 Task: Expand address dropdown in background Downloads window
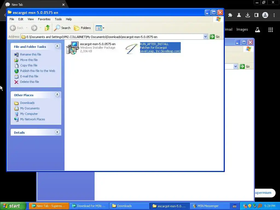[x=235, y=66]
